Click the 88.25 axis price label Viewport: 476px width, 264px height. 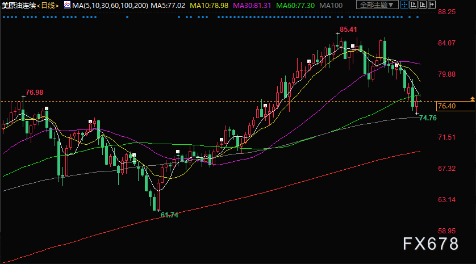[x=446, y=12]
